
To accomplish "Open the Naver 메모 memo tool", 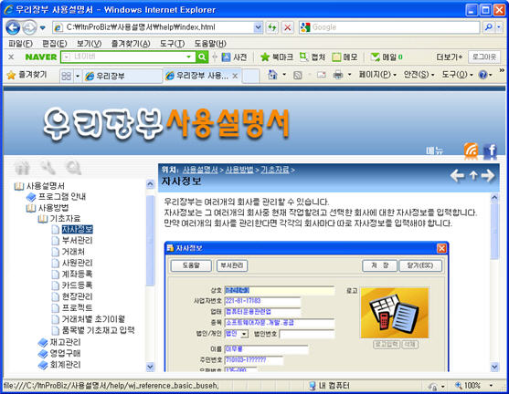I will coord(345,57).
